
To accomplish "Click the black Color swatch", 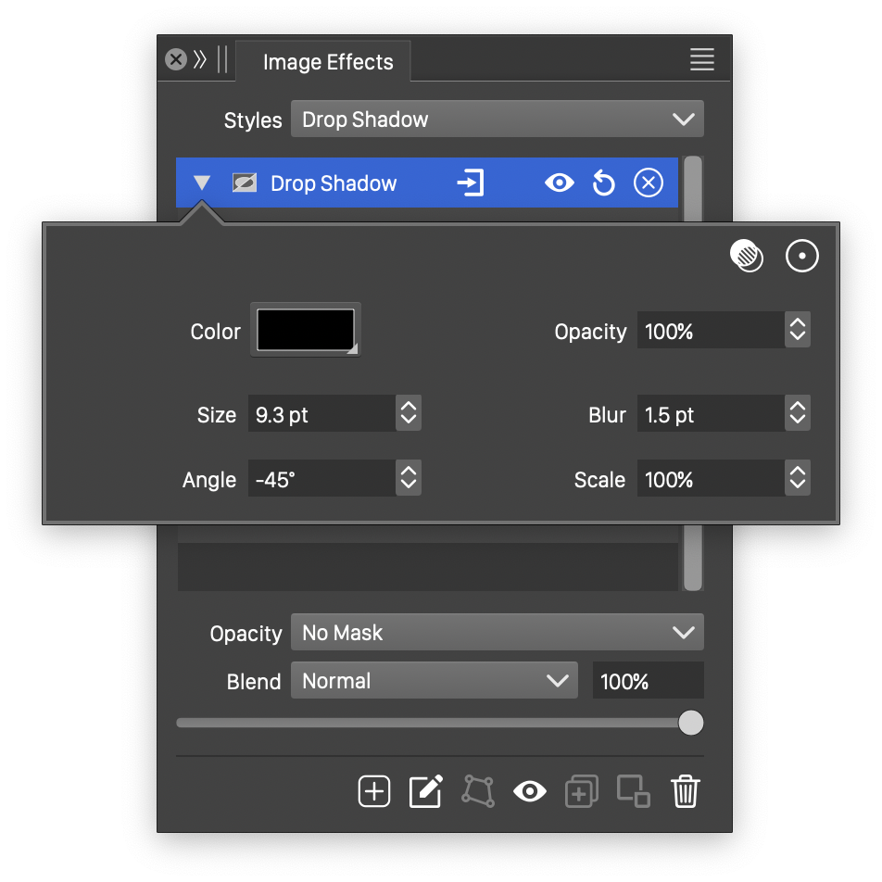I will click(306, 330).
